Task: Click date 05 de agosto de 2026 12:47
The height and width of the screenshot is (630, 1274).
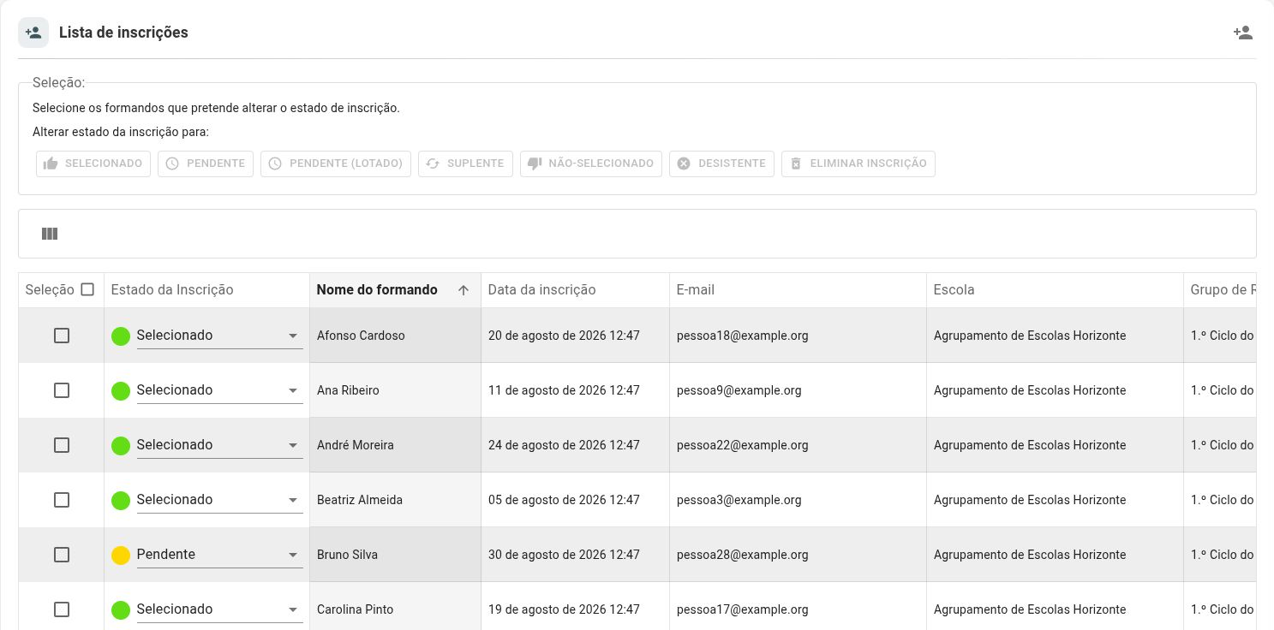Action: pyautogui.click(x=564, y=500)
